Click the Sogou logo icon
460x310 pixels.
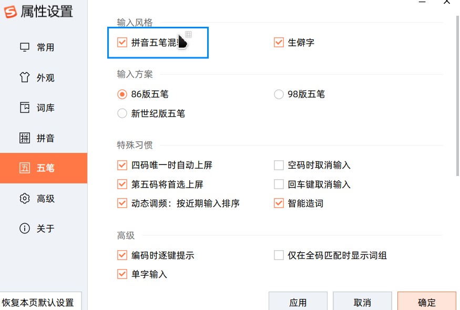click(x=9, y=11)
